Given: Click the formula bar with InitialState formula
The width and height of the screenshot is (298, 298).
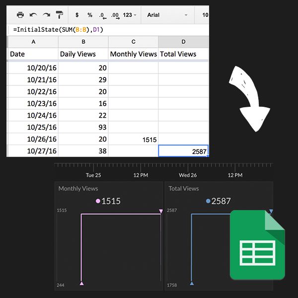Looking at the screenshot, I should 108,30.
